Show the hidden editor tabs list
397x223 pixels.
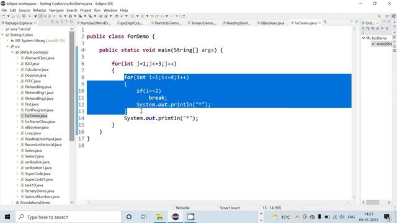tap(325, 22)
